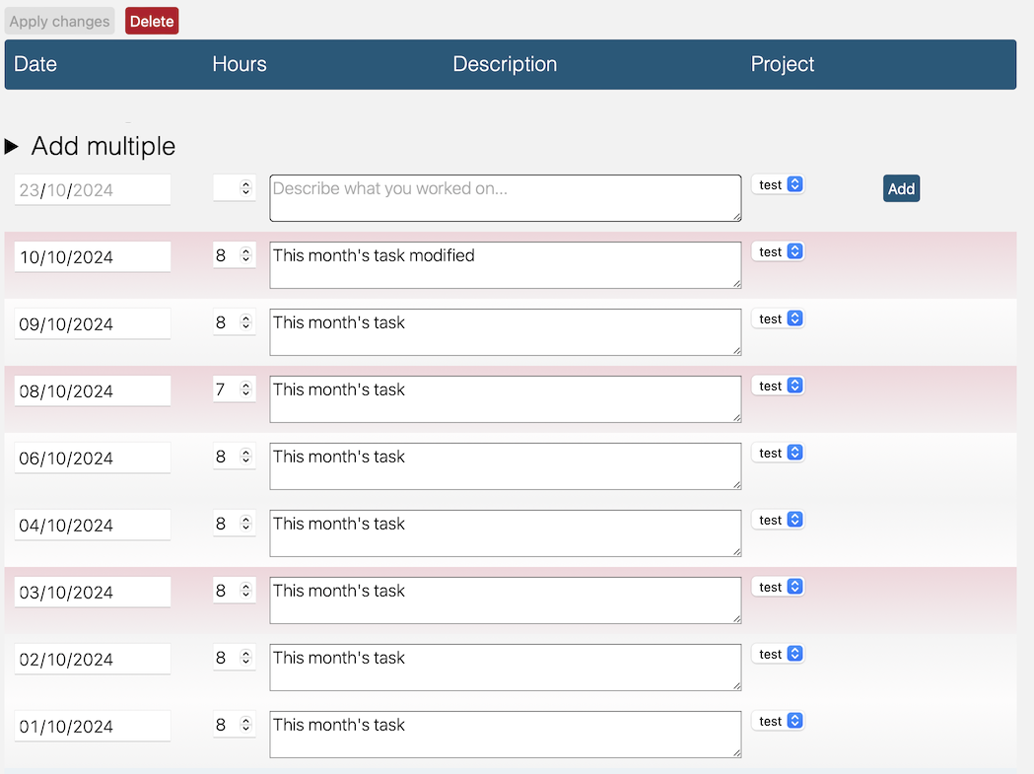Select the new entry date field 23/10/2024
Image resolution: width=1034 pixels, height=774 pixels.
pos(93,190)
